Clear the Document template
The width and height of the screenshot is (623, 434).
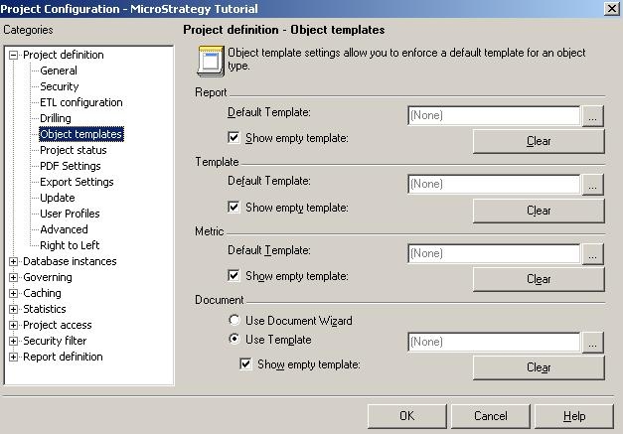pyautogui.click(x=539, y=367)
